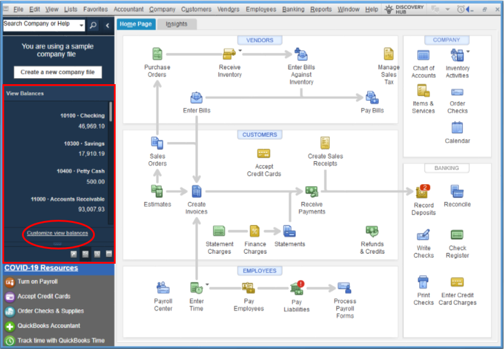Open the Pay Employees icon
This screenshot has width=504, height=349.
248,288
